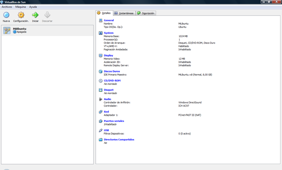Open the Máquina menu
This screenshot has width=282, height=170.
pos(21,7)
